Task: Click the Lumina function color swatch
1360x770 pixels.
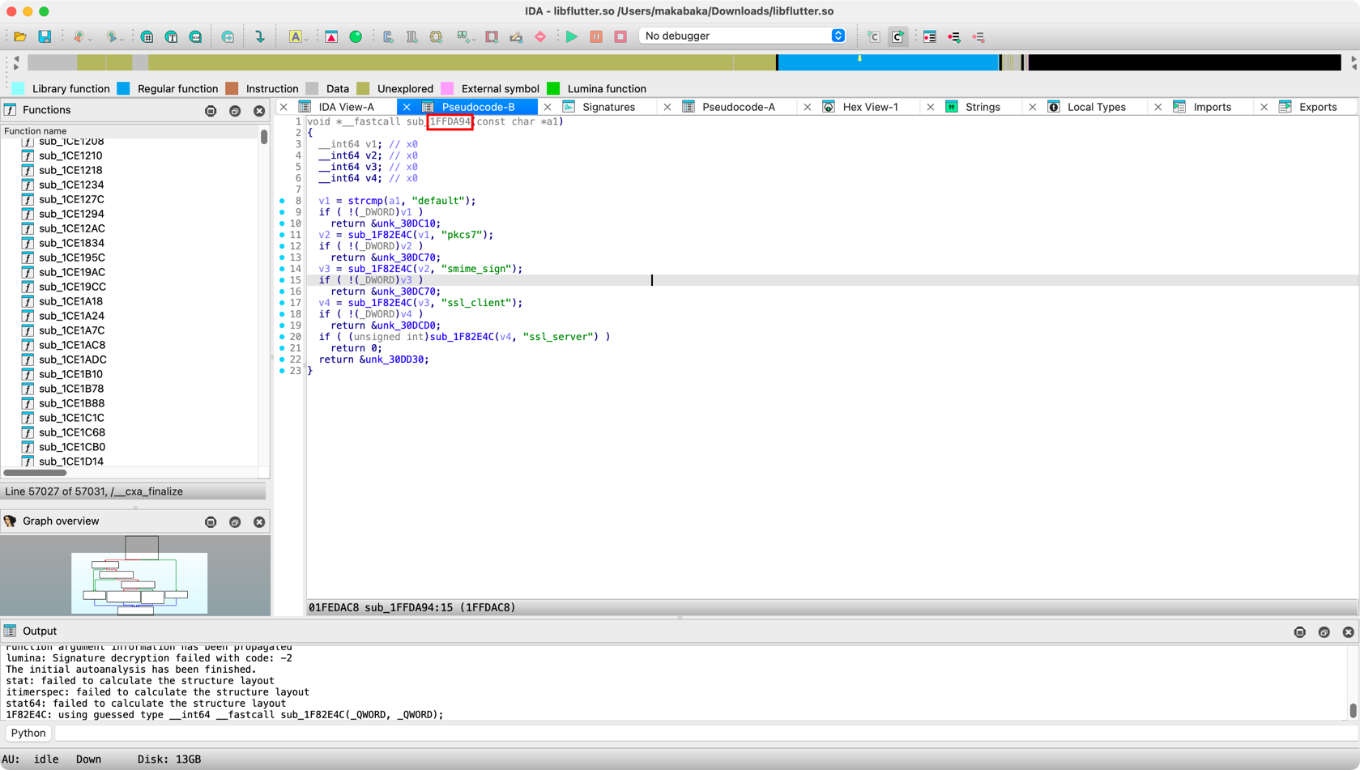Action: pos(553,88)
